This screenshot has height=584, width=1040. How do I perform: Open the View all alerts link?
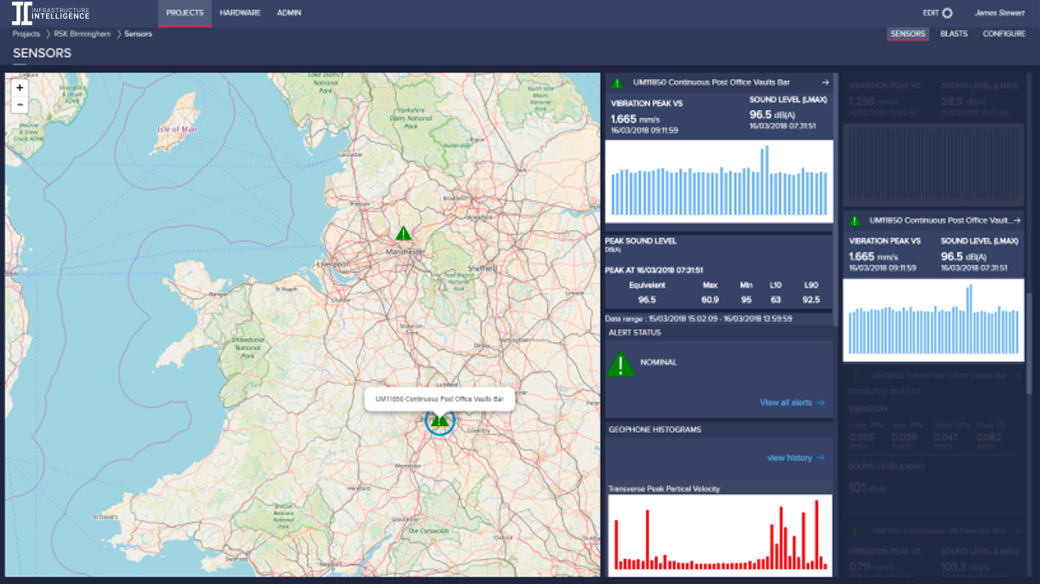[792, 403]
